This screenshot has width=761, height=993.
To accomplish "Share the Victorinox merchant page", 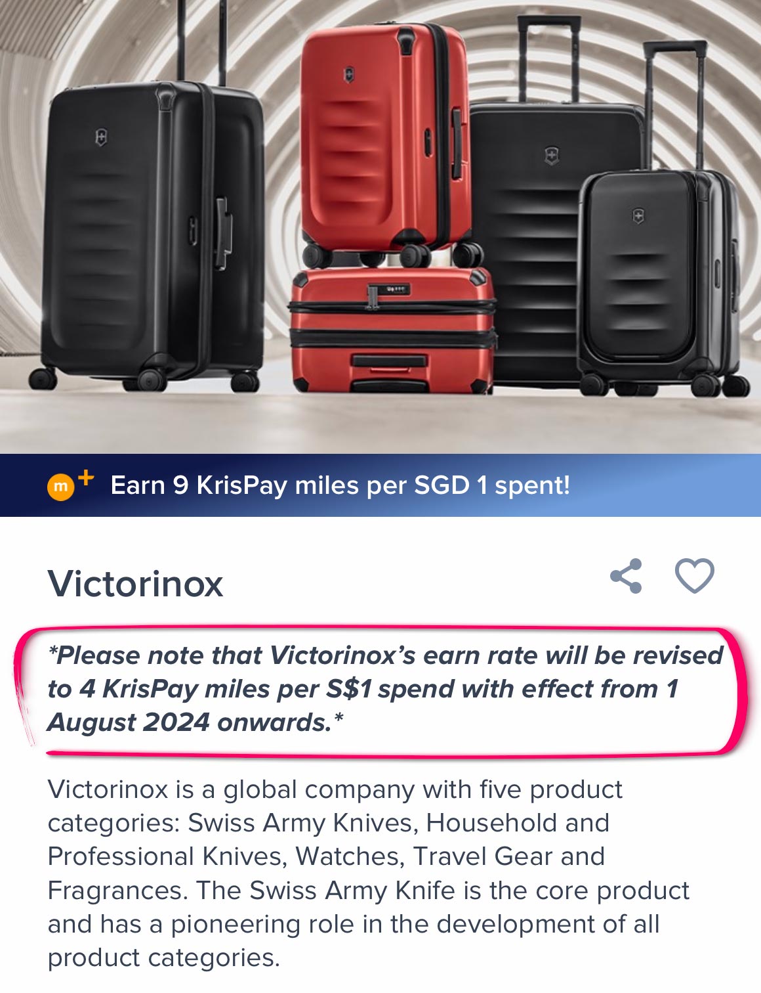I will click(x=626, y=577).
